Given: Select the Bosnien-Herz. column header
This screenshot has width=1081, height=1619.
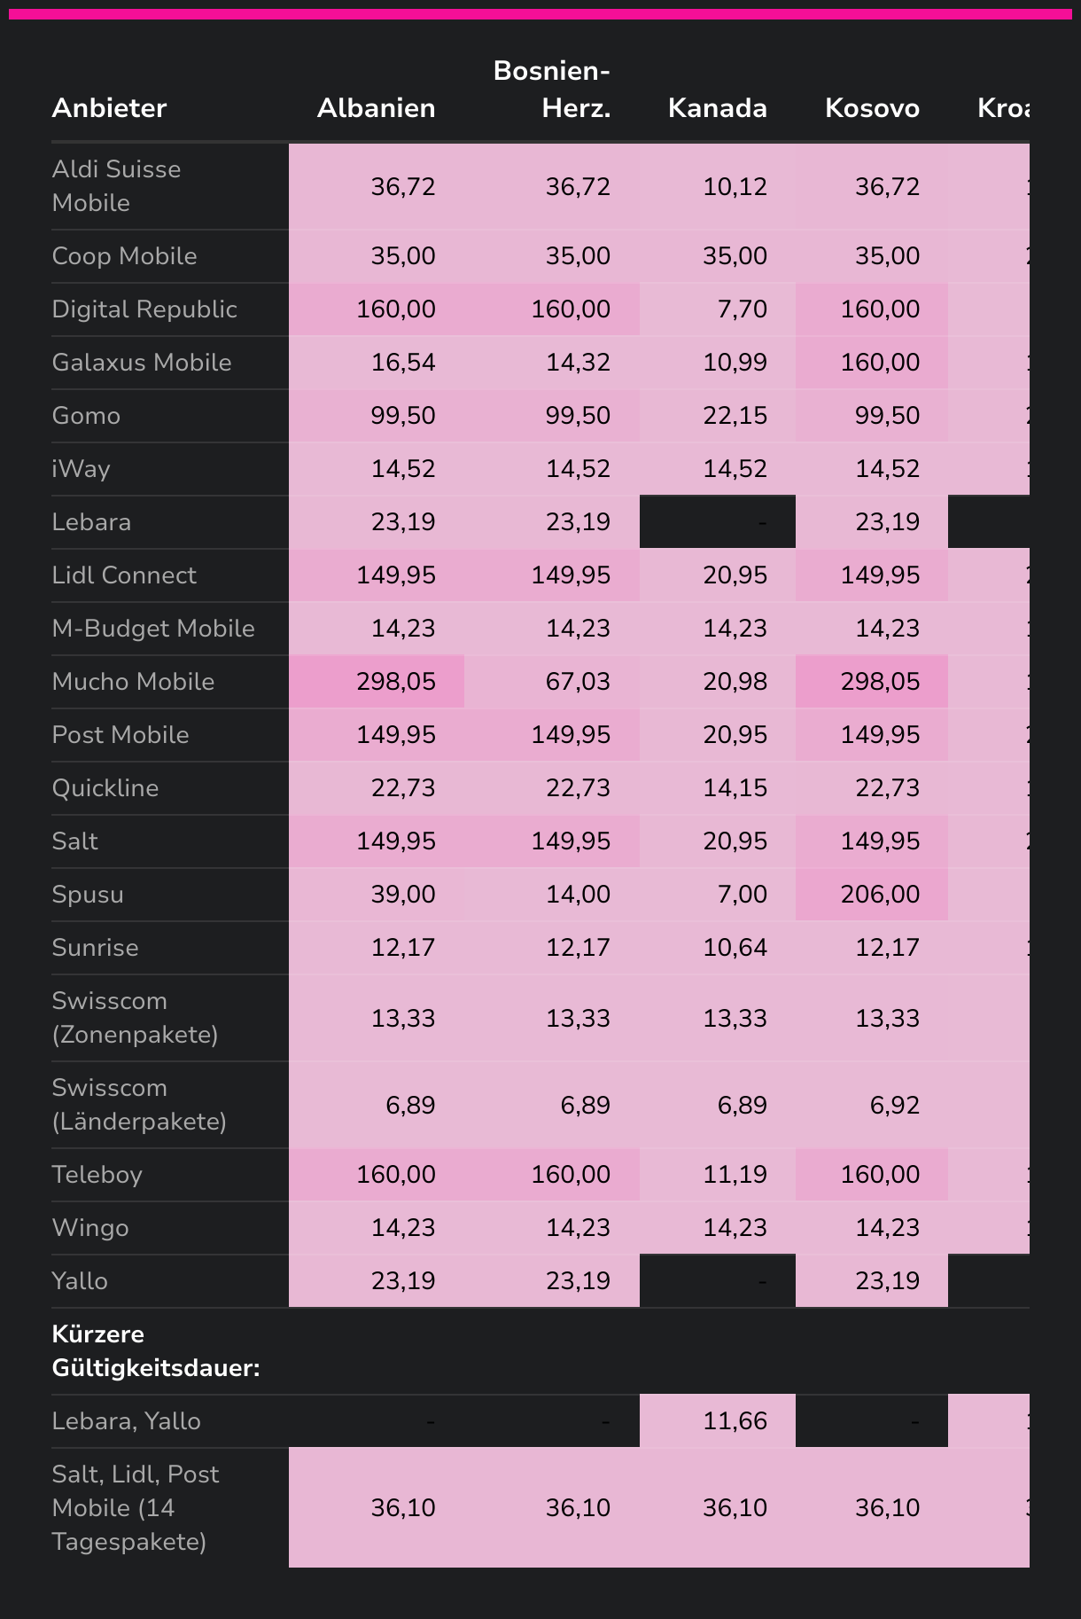Looking at the screenshot, I should pyautogui.click(x=551, y=90).
